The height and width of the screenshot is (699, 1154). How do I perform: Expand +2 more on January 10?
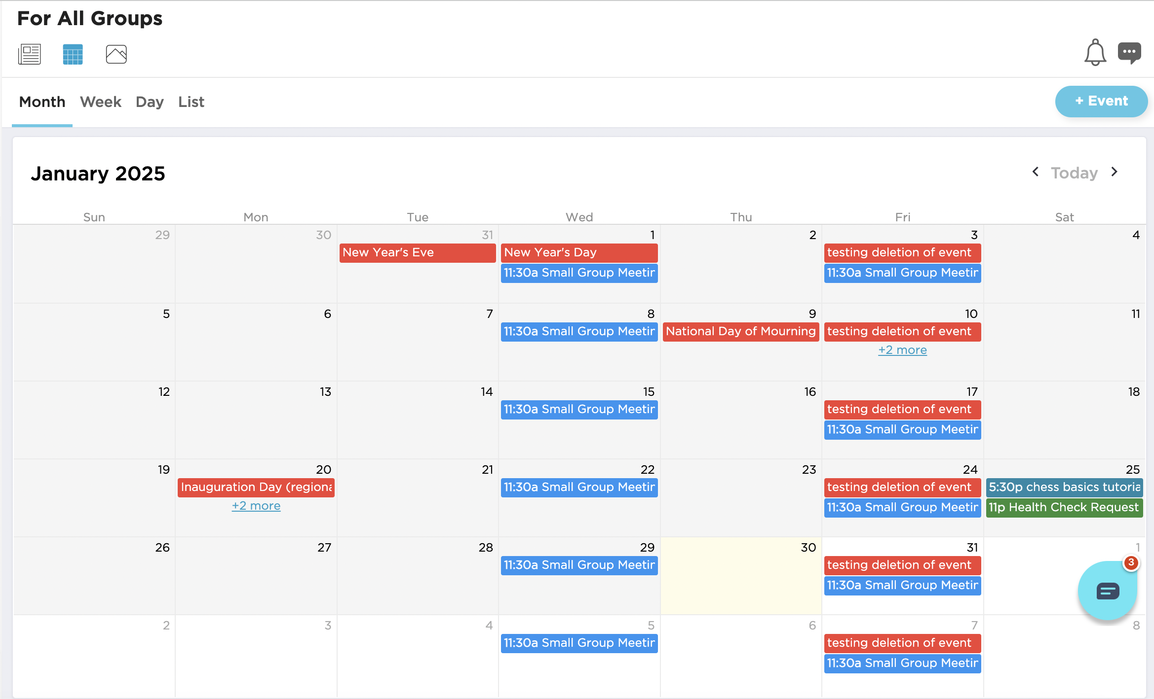click(902, 350)
